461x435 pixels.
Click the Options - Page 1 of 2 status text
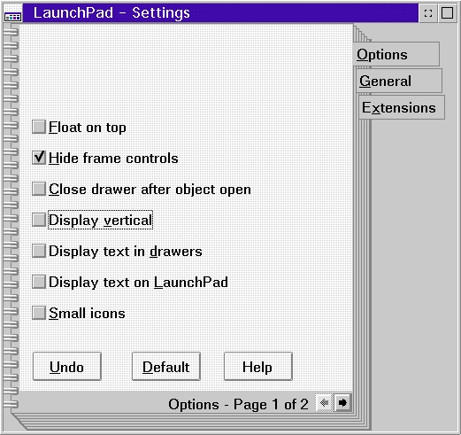(238, 404)
